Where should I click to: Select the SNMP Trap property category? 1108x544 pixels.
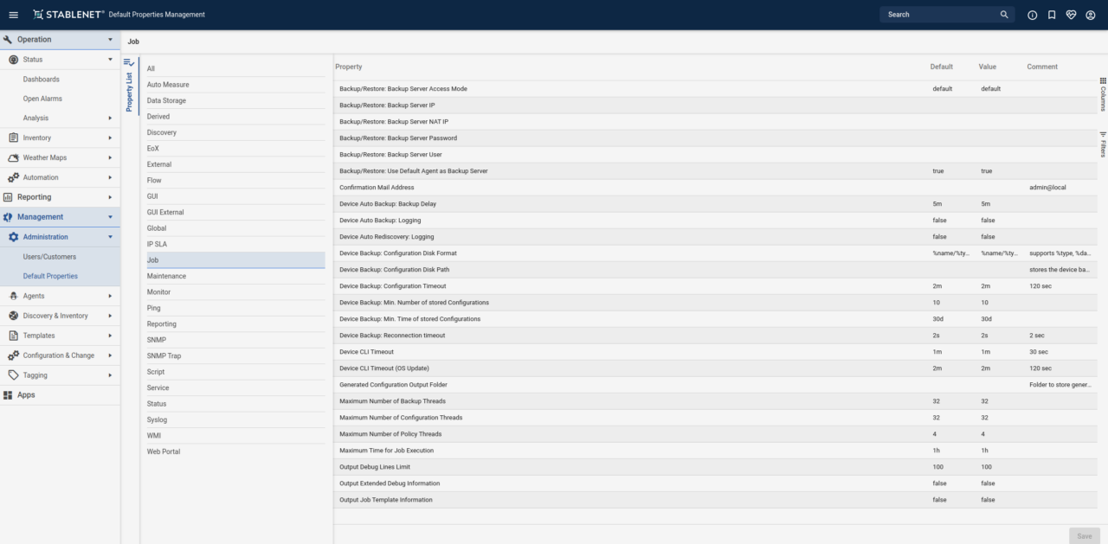coord(164,355)
